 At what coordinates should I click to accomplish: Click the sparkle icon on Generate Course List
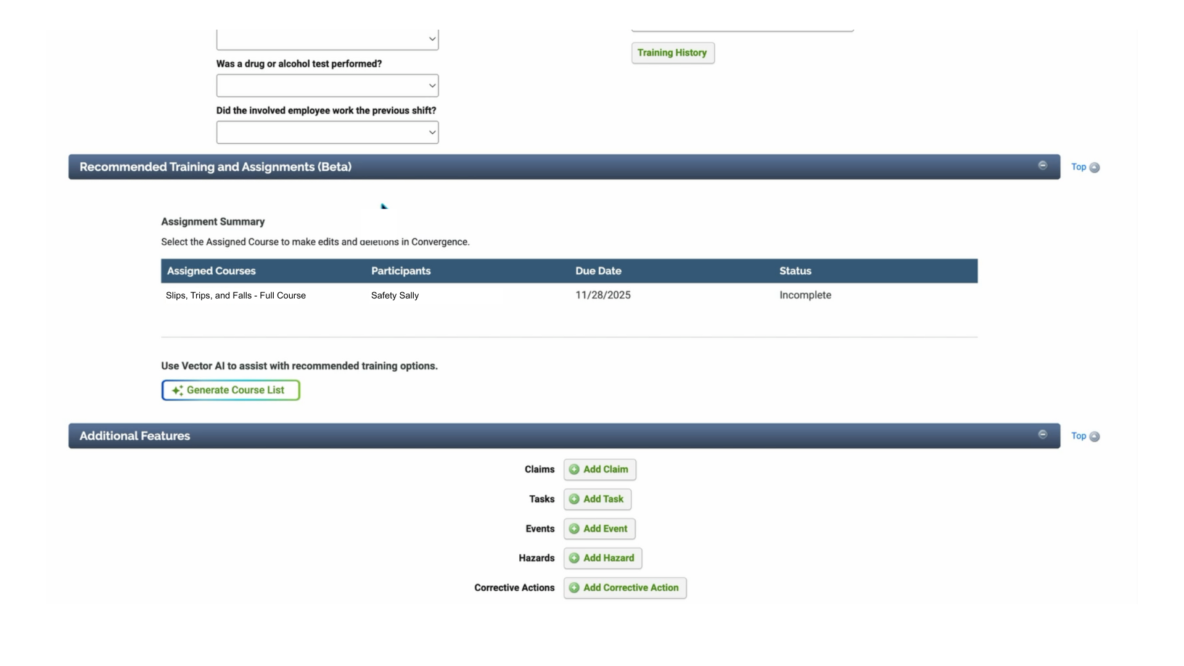click(x=177, y=390)
